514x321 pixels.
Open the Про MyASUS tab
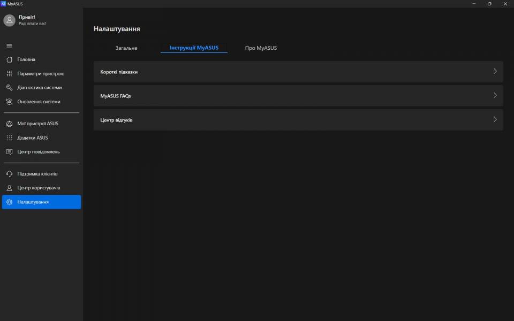[261, 48]
